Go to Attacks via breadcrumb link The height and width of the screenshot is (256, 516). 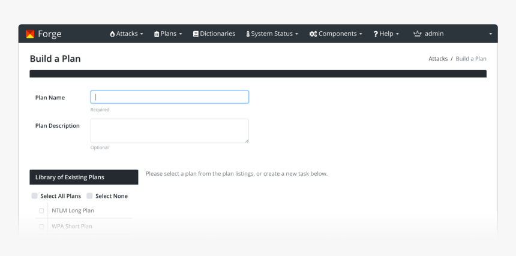438,59
